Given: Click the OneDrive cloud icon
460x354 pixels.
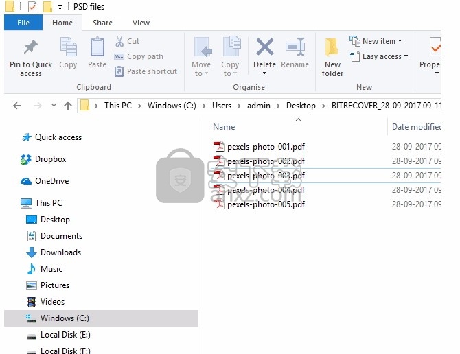Looking at the screenshot, I should pyautogui.click(x=26, y=181).
